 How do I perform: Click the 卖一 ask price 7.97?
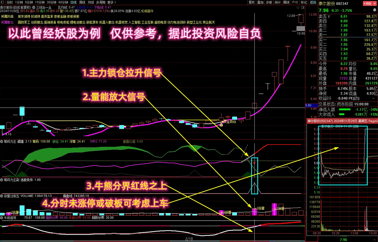coord(344,35)
